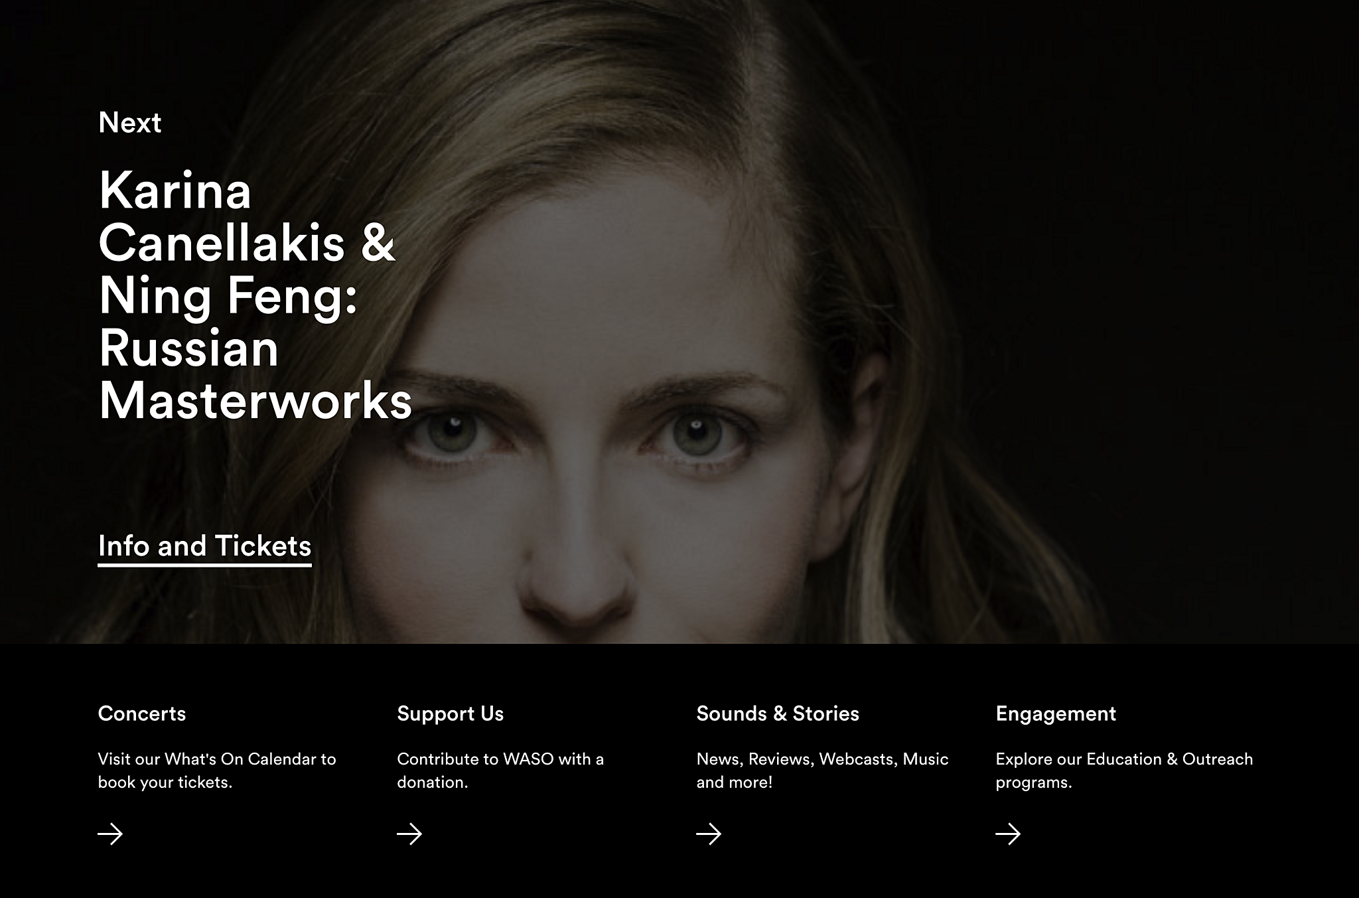Viewport: 1359px width, 898px height.
Task: Click the underline beneath Info and Tickets
Action: pos(204,565)
